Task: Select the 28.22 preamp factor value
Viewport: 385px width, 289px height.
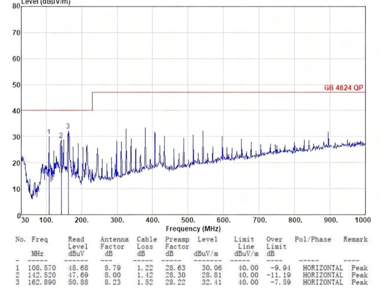Action: point(175,282)
